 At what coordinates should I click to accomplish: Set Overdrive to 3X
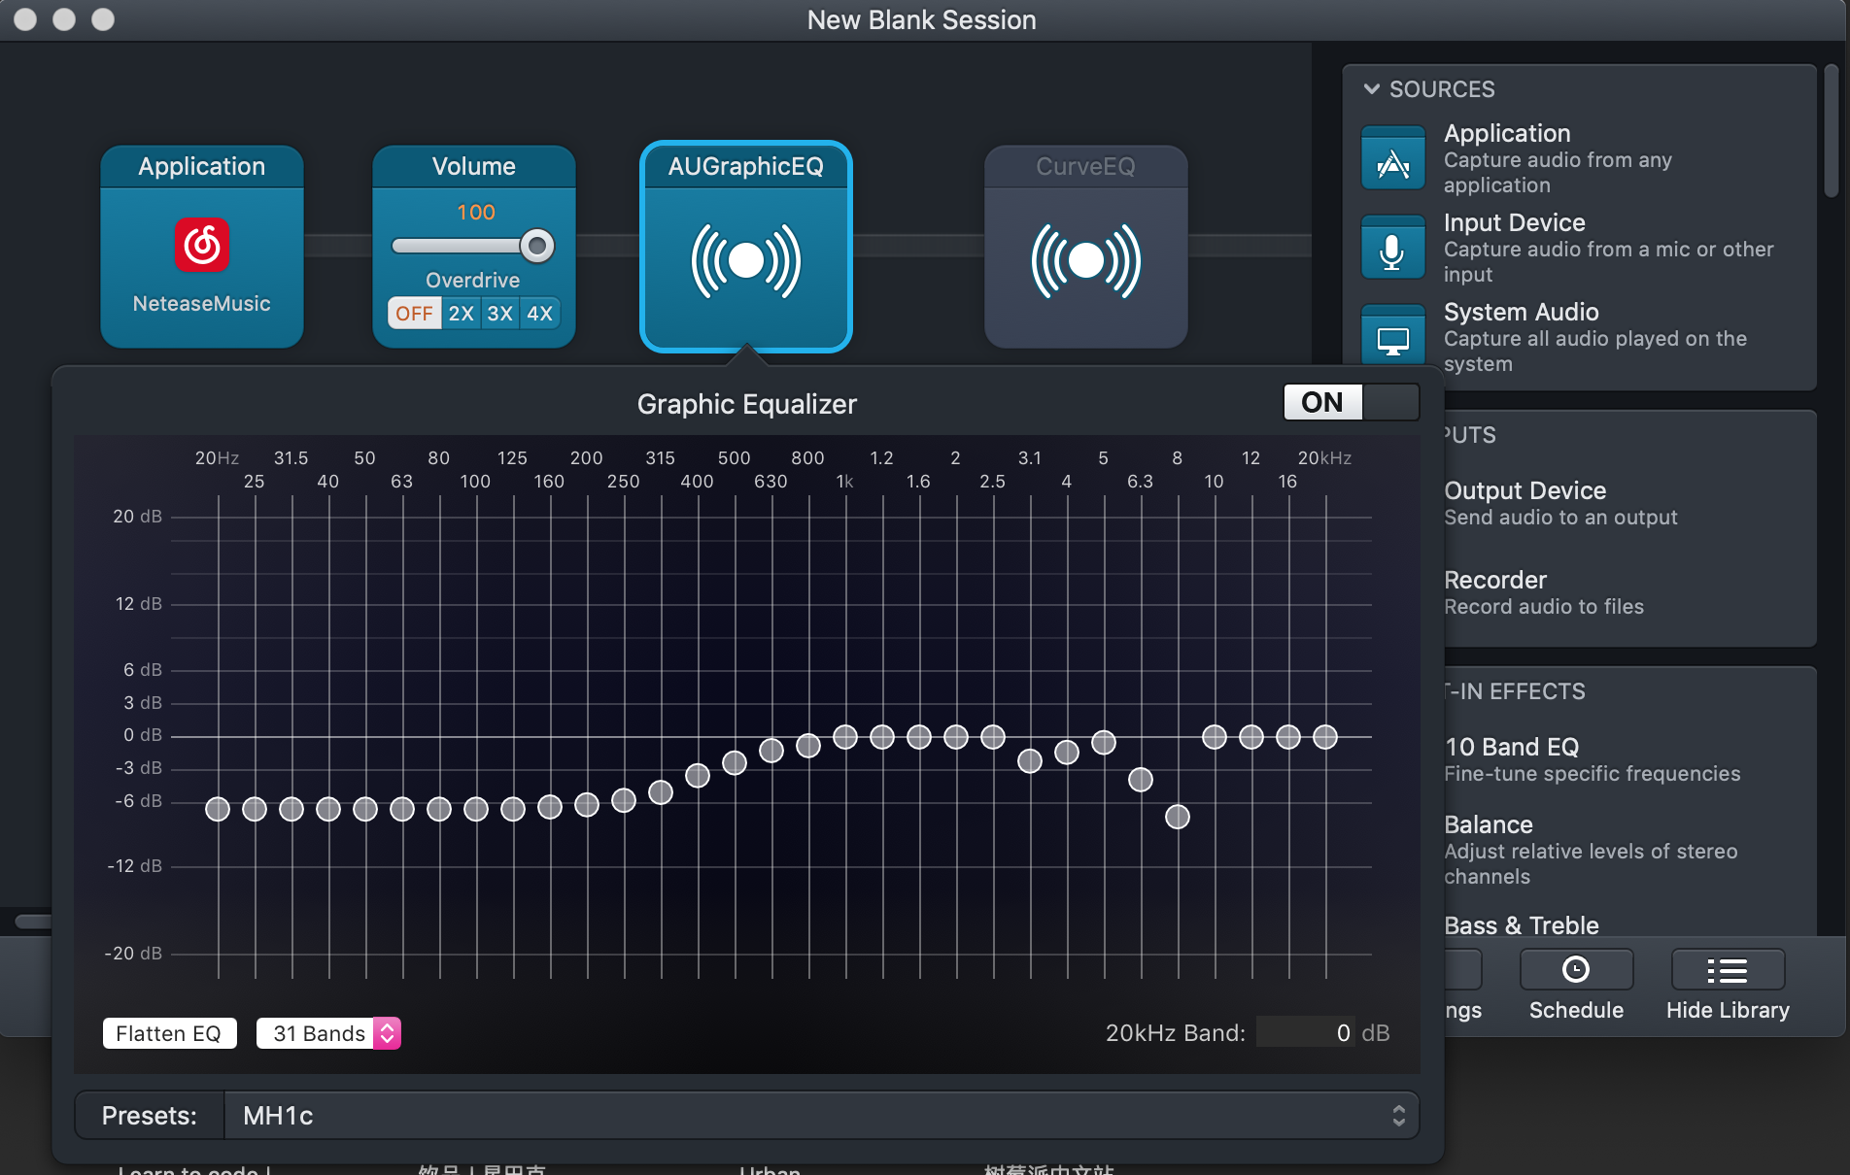[500, 314]
